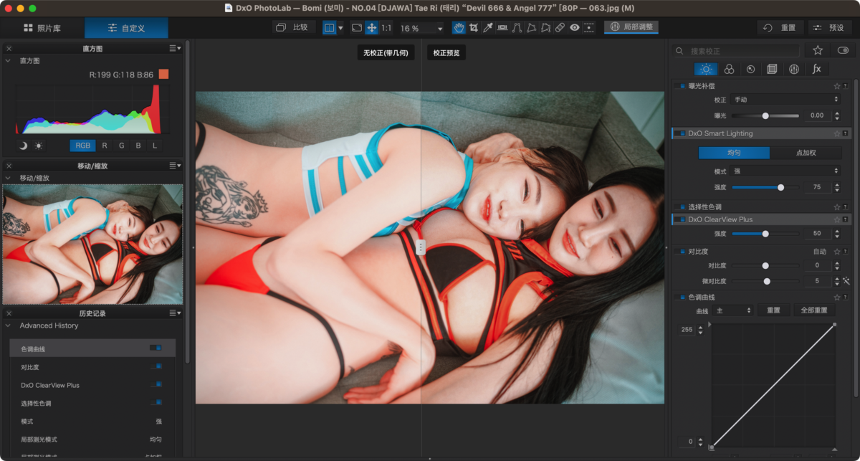Viewport: 860px width, 461px height.
Task: Switch to the 自定义 Customize tab
Action: 127,28
